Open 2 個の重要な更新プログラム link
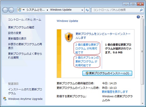This screenshot has width=146, height=107. coord(87,48)
